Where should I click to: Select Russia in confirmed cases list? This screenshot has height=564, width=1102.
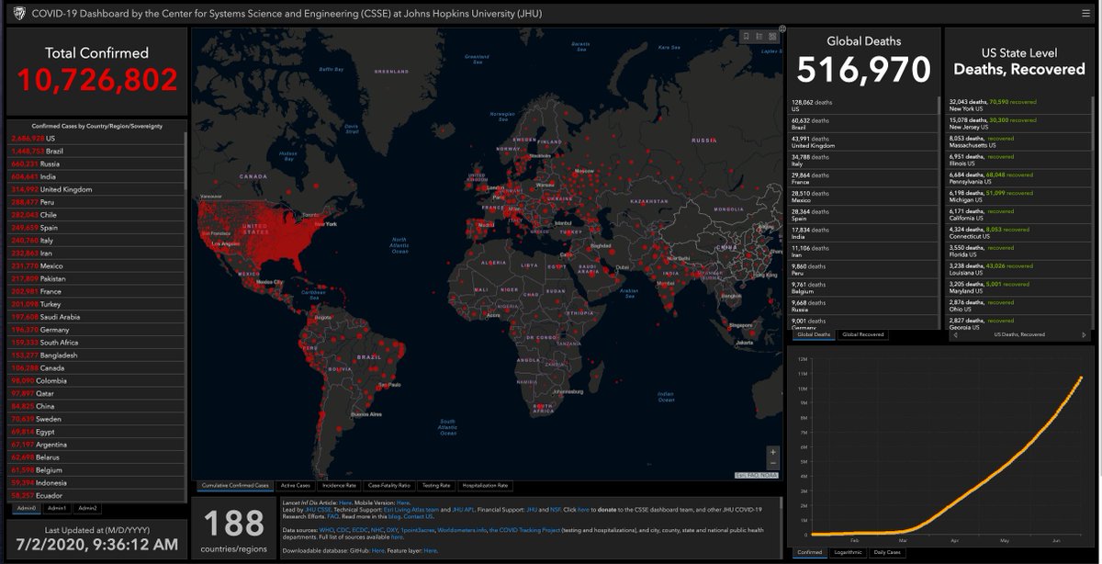pyautogui.click(x=96, y=164)
